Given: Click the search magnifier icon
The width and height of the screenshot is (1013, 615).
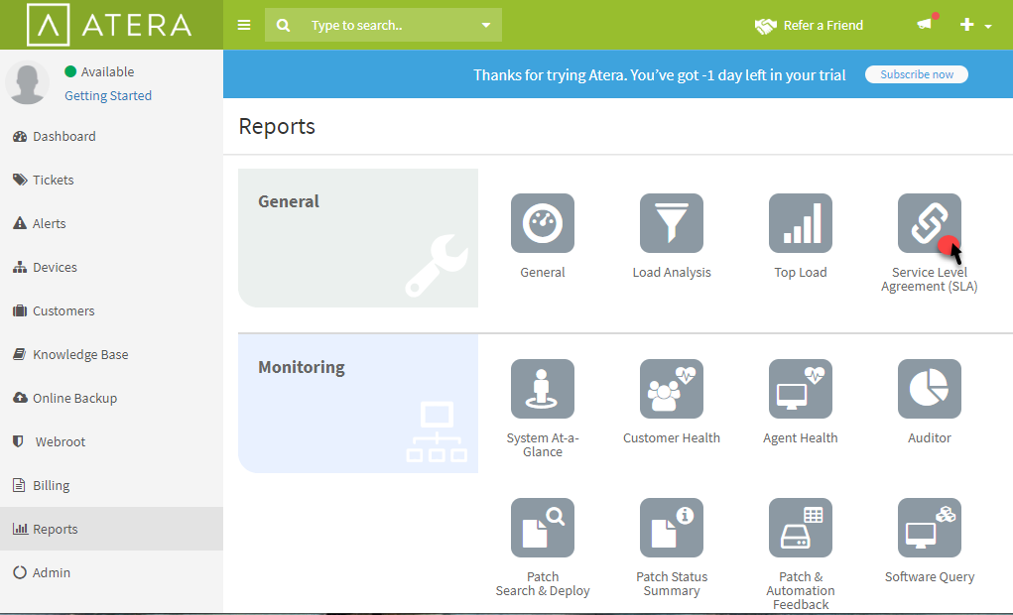Looking at the screenshot, I should (x=283, y=25).
